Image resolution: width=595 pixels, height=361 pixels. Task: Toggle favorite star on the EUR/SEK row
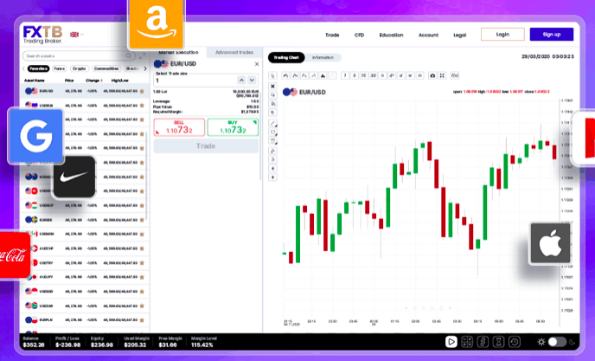click(x=142, y=220)
